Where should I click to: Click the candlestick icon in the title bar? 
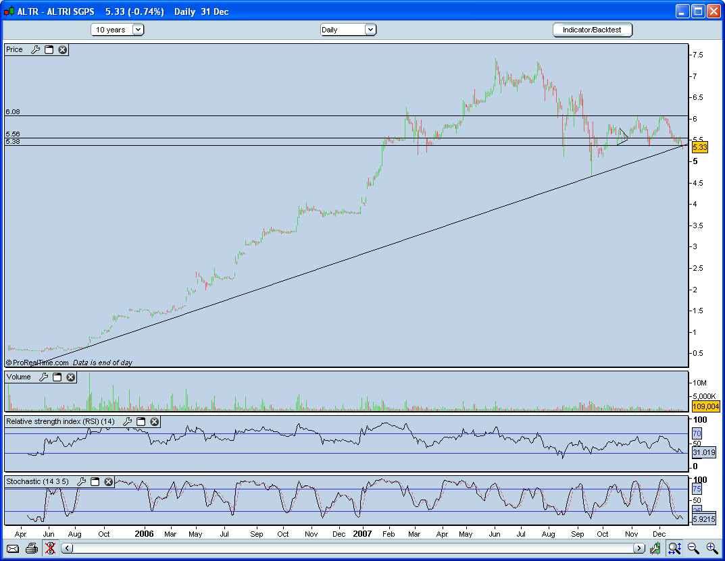(x=9, y=11)
